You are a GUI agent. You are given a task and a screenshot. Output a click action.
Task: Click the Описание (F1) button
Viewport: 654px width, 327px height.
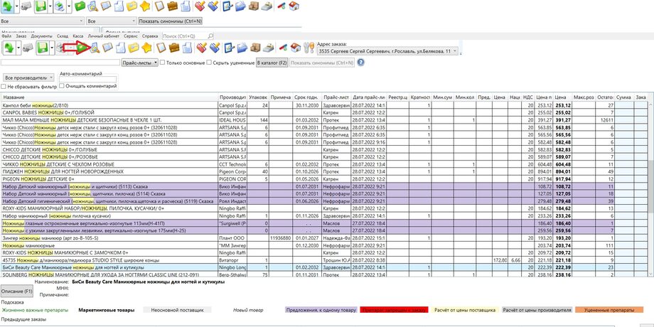(x=16, y=290)
